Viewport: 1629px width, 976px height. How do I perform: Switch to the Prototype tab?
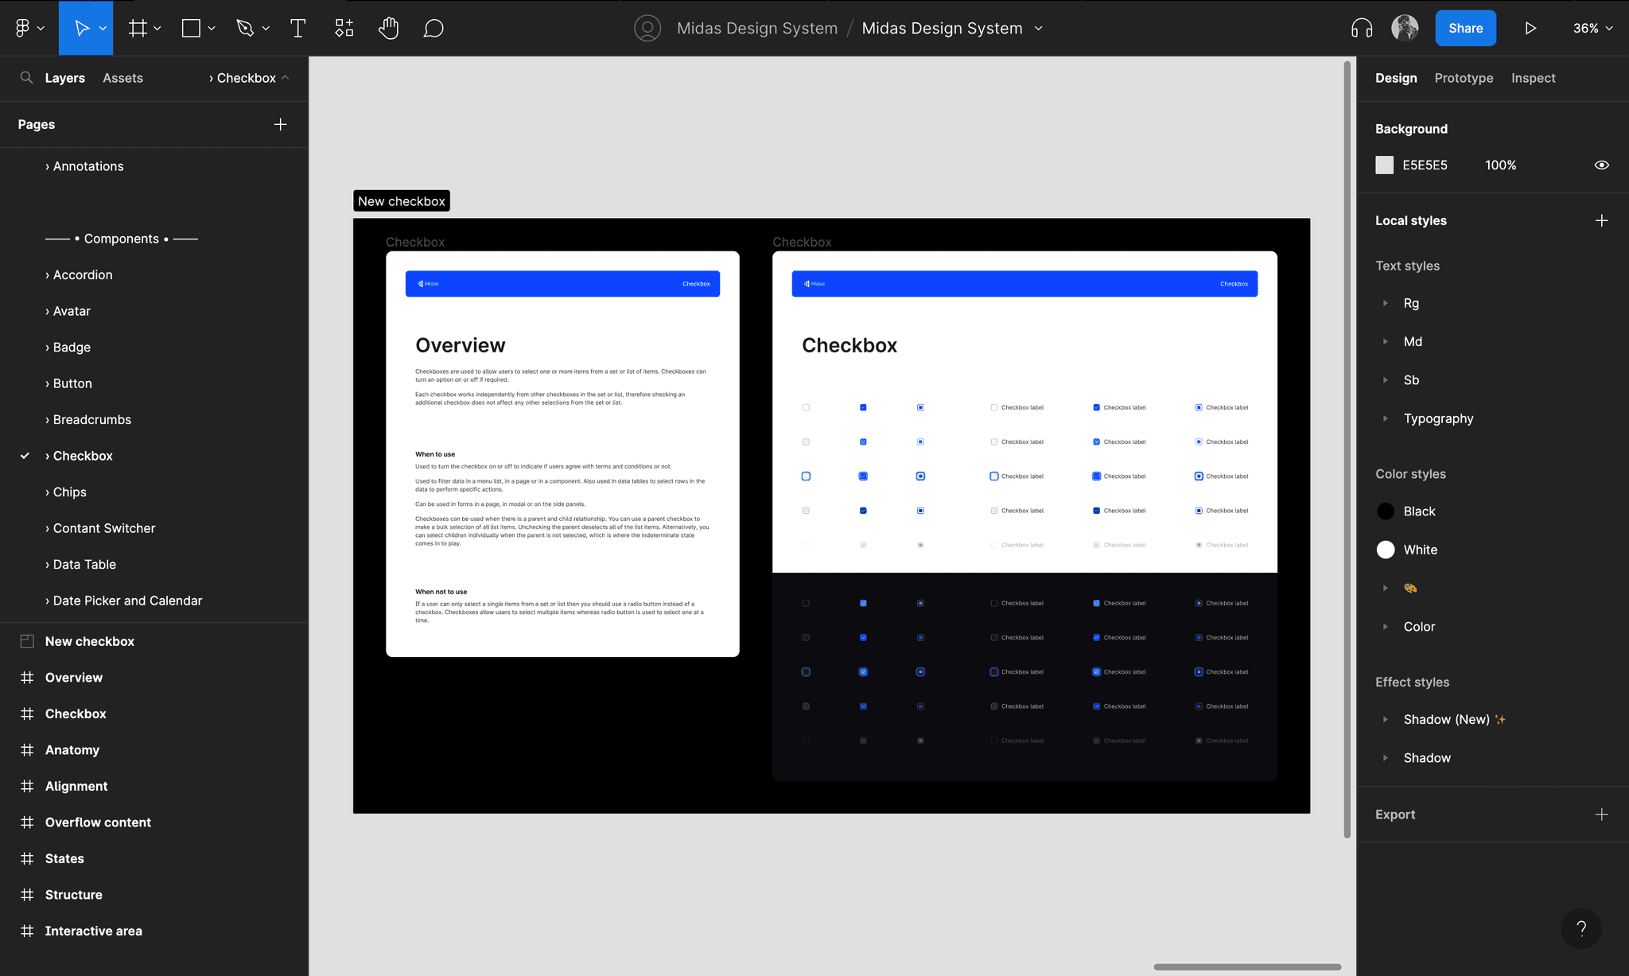pos(1464,78)
